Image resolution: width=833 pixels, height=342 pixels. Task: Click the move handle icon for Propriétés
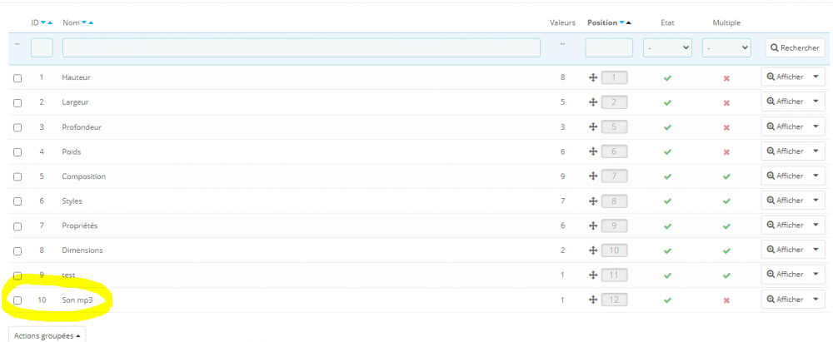(593, 226)
